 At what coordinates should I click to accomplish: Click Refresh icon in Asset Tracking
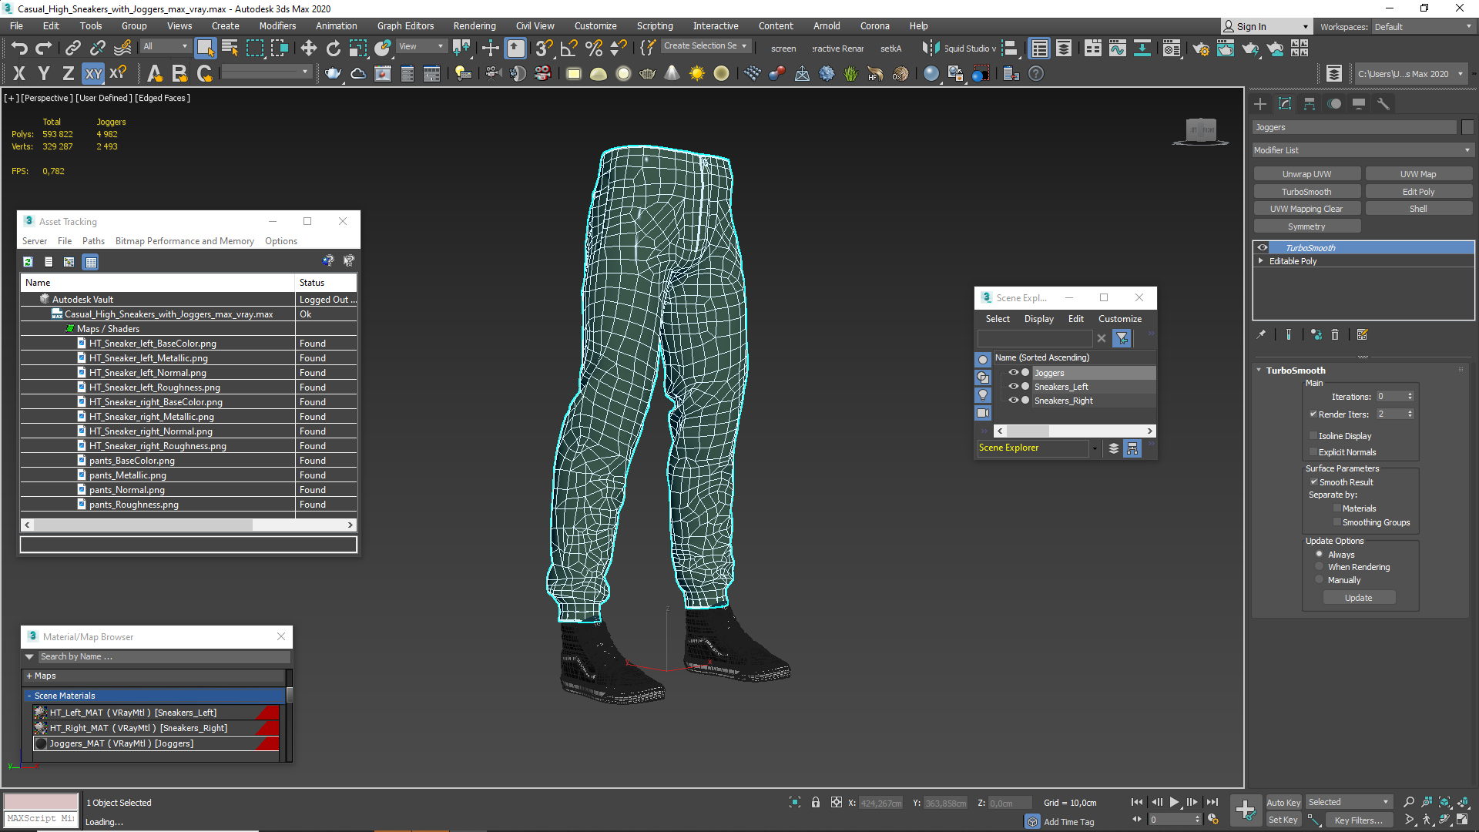[28, 262]
